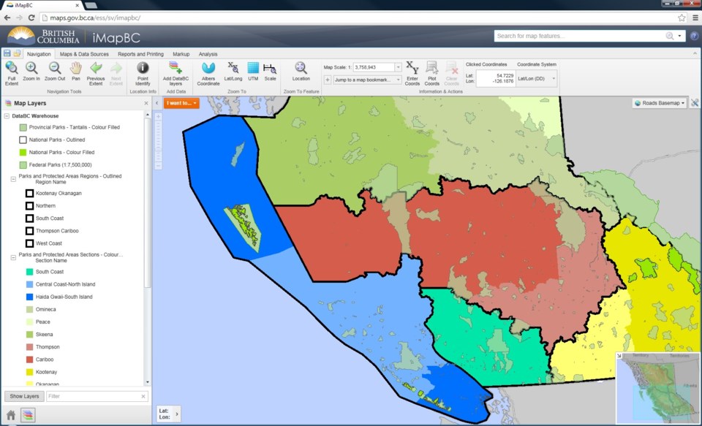
Task: Click the home icon in bottom panel
Action: coord(11,415)
